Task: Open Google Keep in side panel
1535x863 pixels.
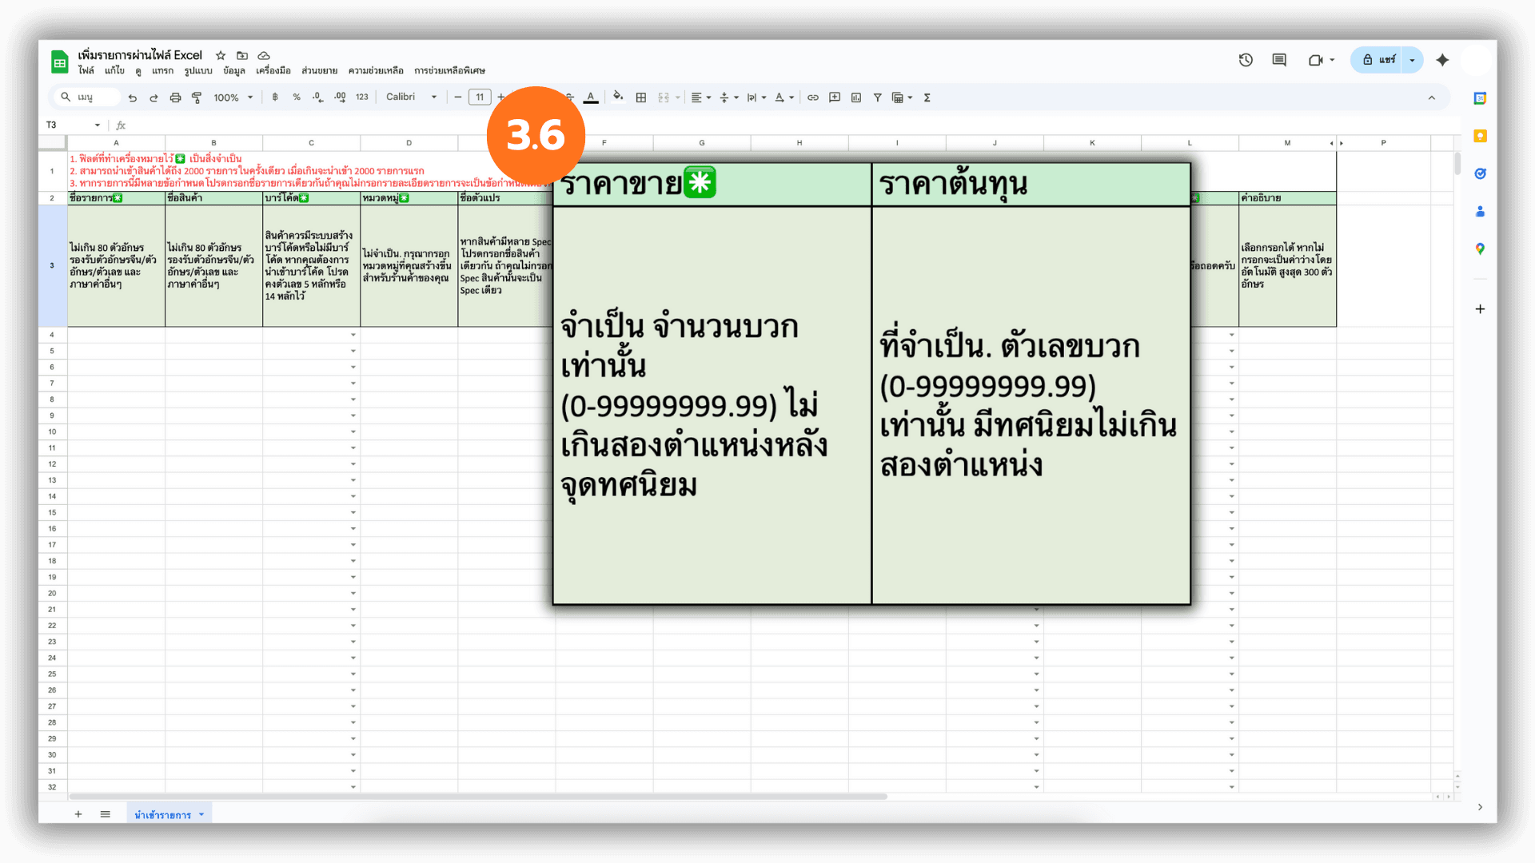Action: (x=1480, y=136)
